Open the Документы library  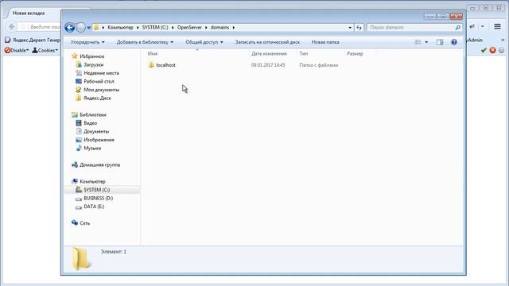(x=96, y=132)
